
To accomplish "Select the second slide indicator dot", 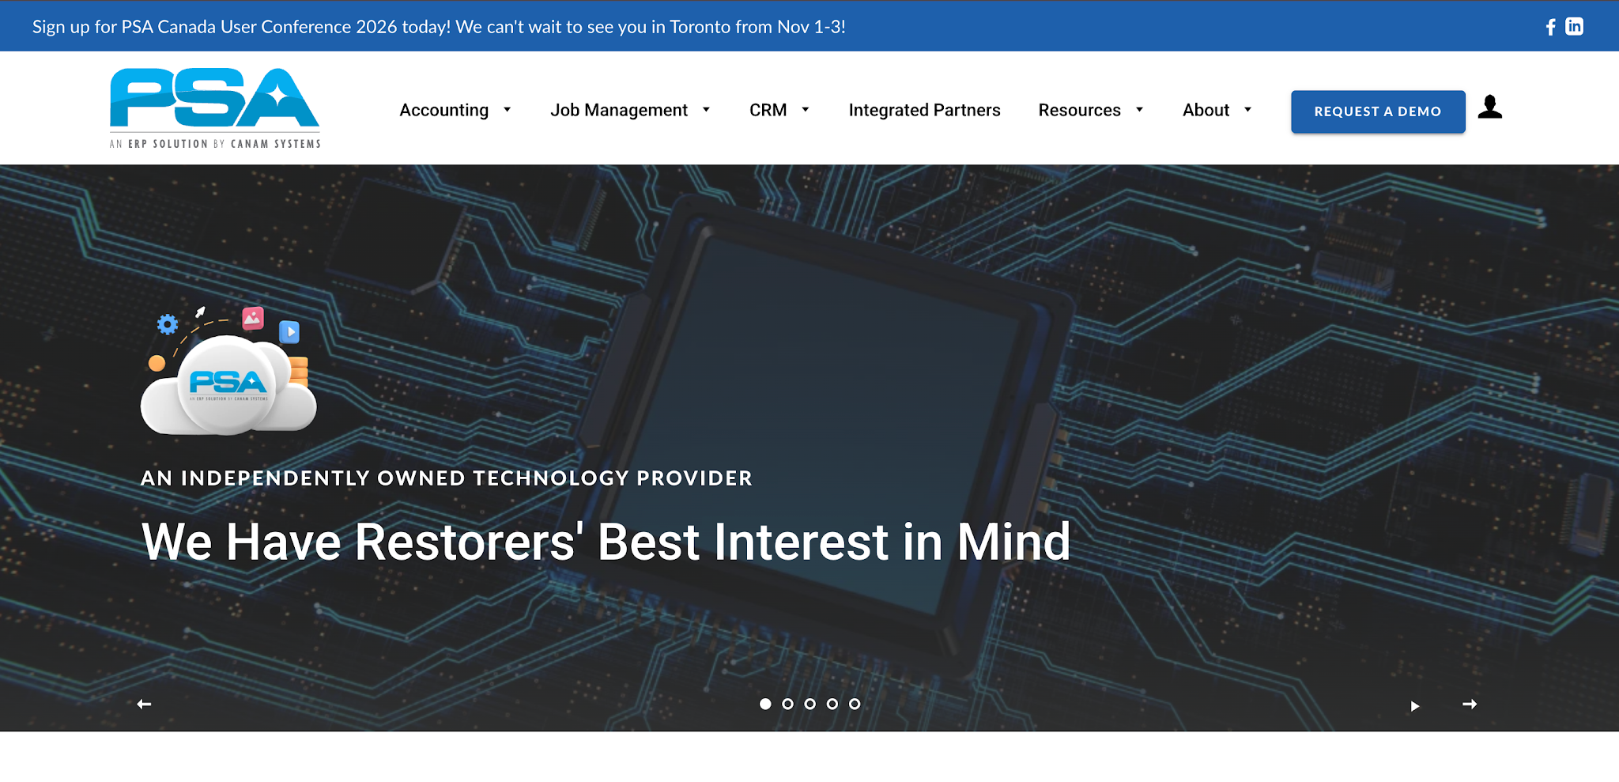I will pyautogui.click(x=787, y=704).
